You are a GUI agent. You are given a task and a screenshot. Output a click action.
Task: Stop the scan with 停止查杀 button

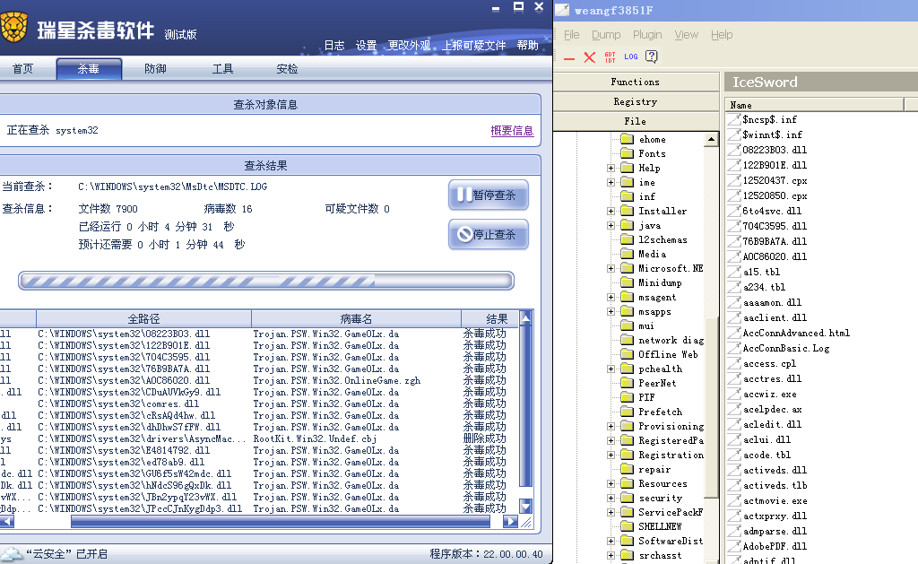(489, 234)
